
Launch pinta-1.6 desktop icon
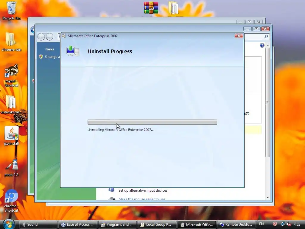(x=11, y=168)
